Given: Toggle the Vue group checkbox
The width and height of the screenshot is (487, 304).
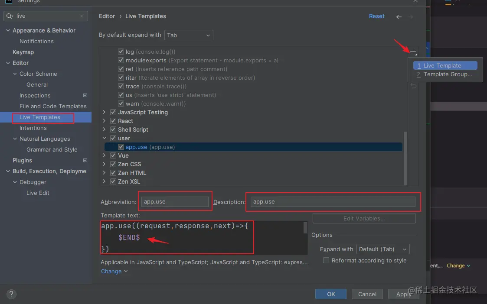Looking at the screenshot, I should point(113,155).
